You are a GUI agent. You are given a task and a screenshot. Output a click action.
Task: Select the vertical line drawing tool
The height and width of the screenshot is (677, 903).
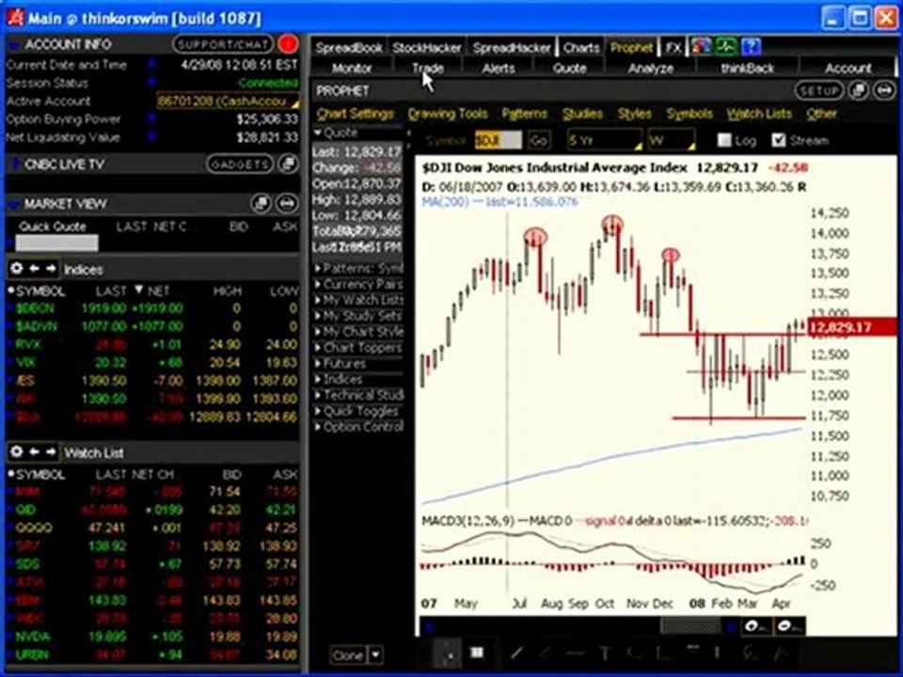pos(717,653)
